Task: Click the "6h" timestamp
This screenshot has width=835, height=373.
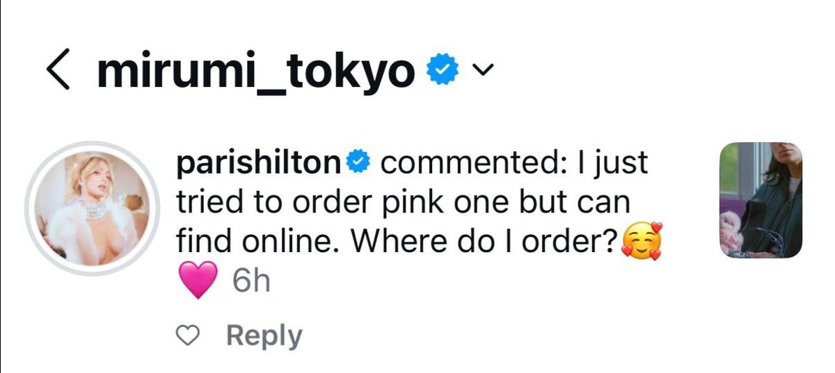Action: coord(249,281)
